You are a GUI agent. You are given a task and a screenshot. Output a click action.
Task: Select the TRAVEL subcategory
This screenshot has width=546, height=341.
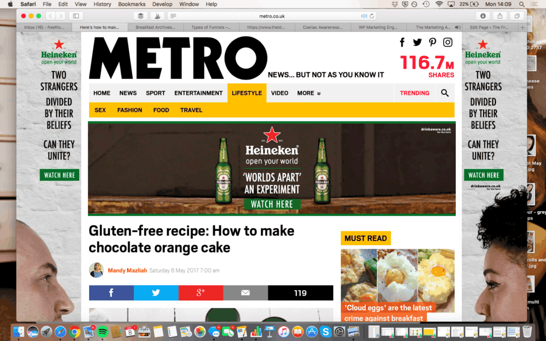191,110
